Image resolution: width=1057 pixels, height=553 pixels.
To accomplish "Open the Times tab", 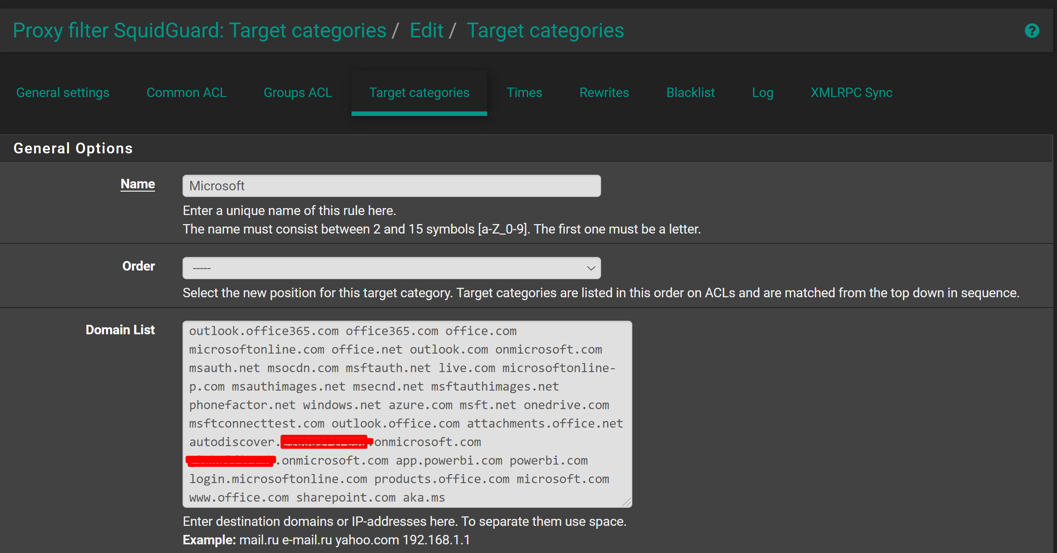I will (524, 93).
